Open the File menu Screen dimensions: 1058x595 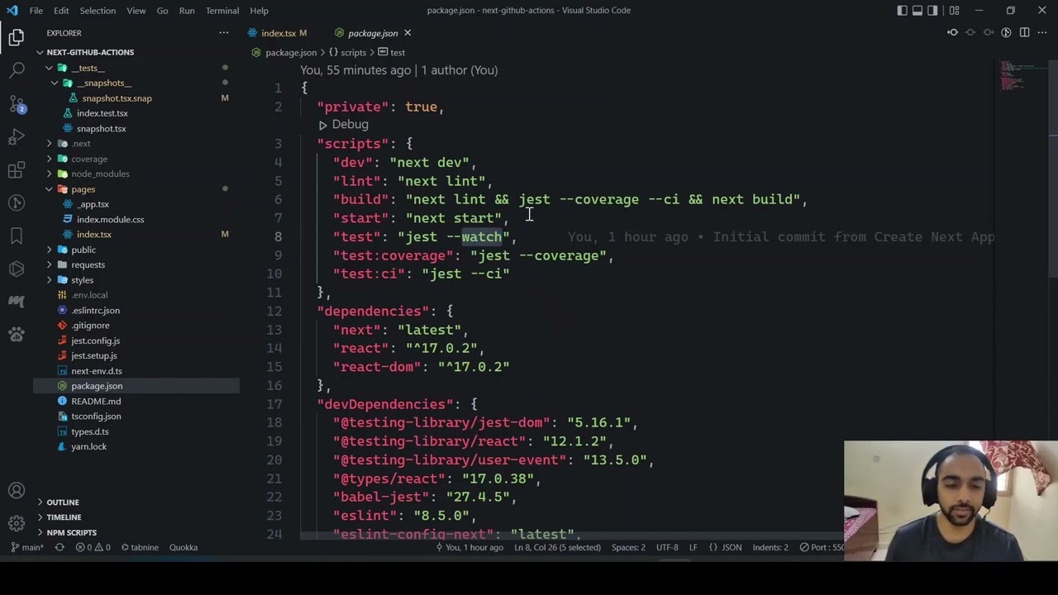[x=36, y=10]
